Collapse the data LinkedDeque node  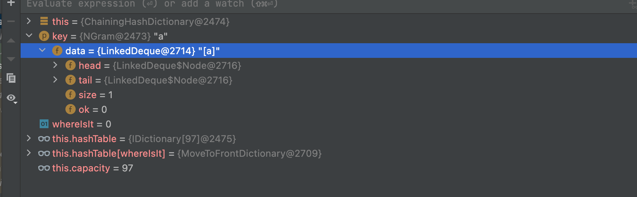(42, 50)
